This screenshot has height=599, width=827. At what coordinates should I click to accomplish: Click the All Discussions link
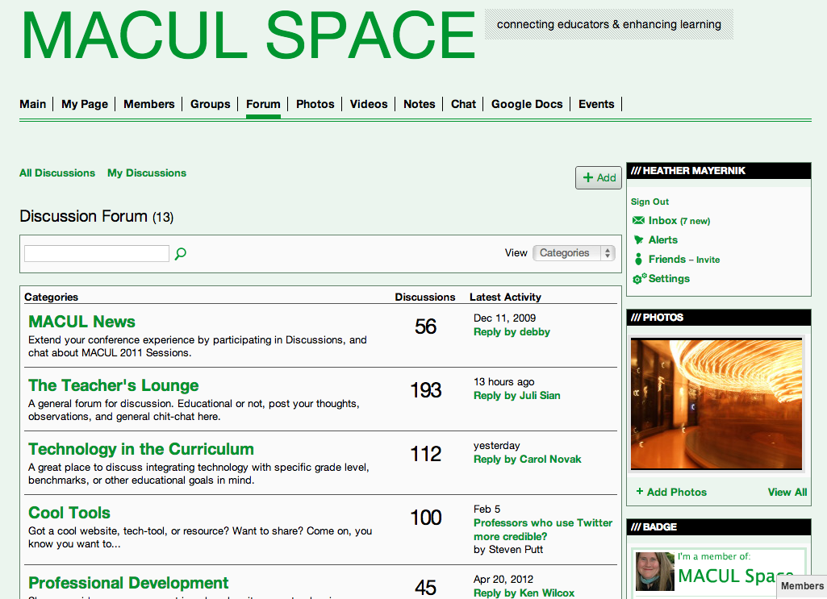(57, 173)
